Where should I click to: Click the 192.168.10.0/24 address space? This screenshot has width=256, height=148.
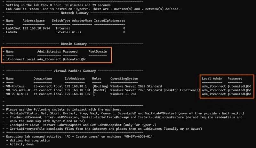tap(35, 28)
